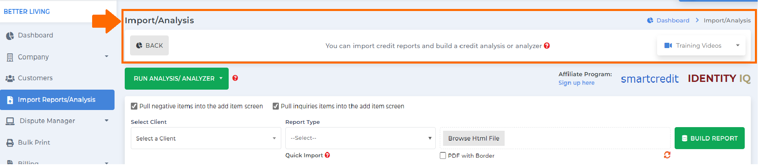Click the Quick Import help question icon
The image size is (759, 165).
coord(327,155)
